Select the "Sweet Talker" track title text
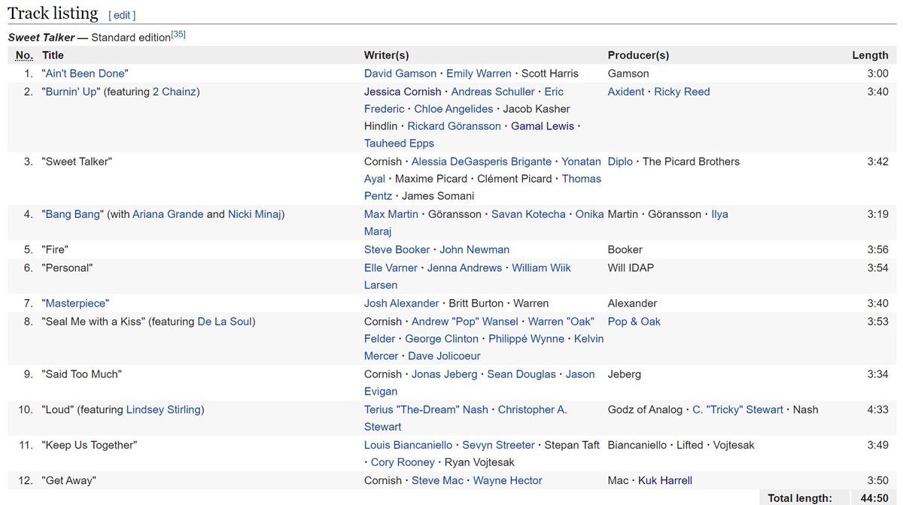The width and height of the screenshot is (903, 505). click(x=77, y=162)
